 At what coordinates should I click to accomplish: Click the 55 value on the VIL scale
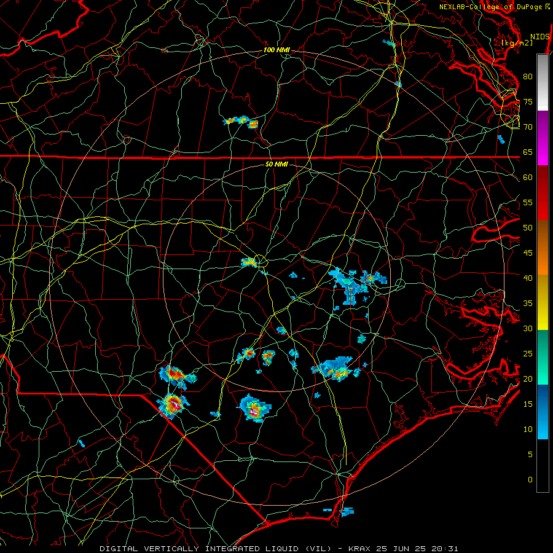coord(528,202)
